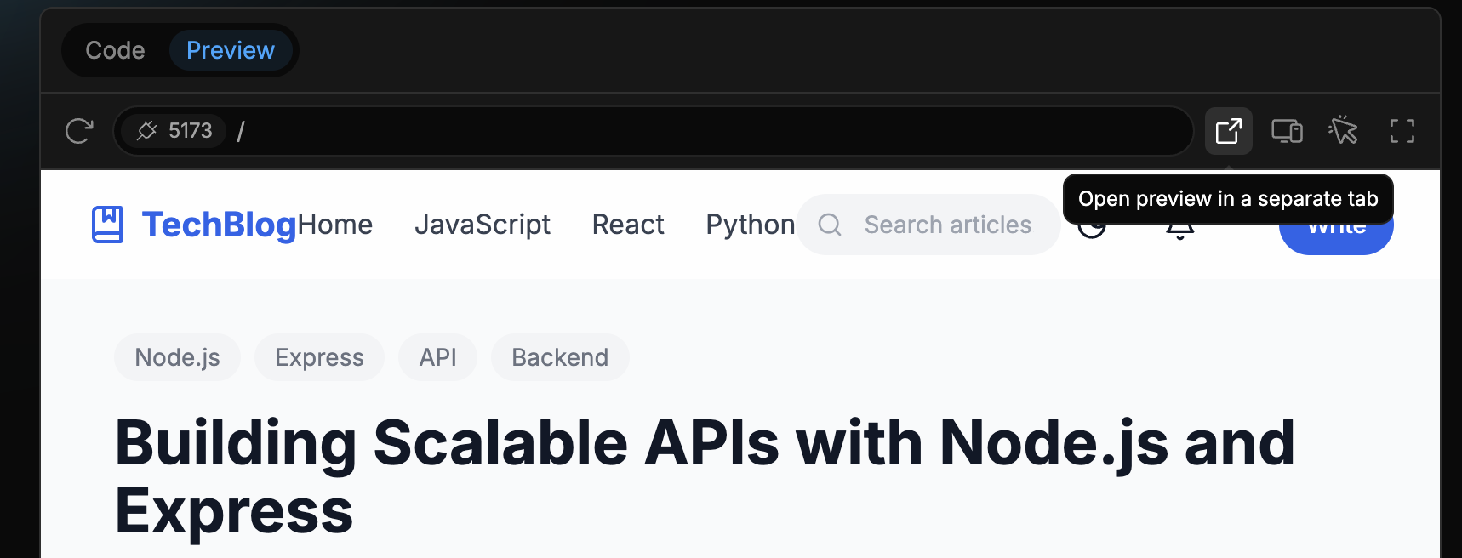Open the Python nav link

point(750,225)
